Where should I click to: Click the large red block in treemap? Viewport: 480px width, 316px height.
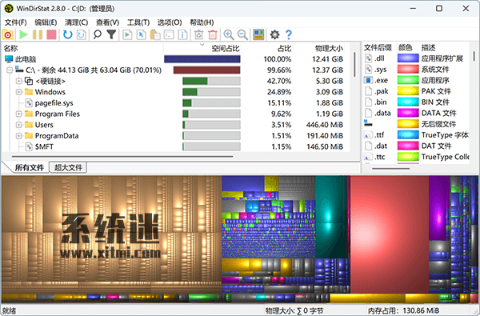(x=389, y=234)
